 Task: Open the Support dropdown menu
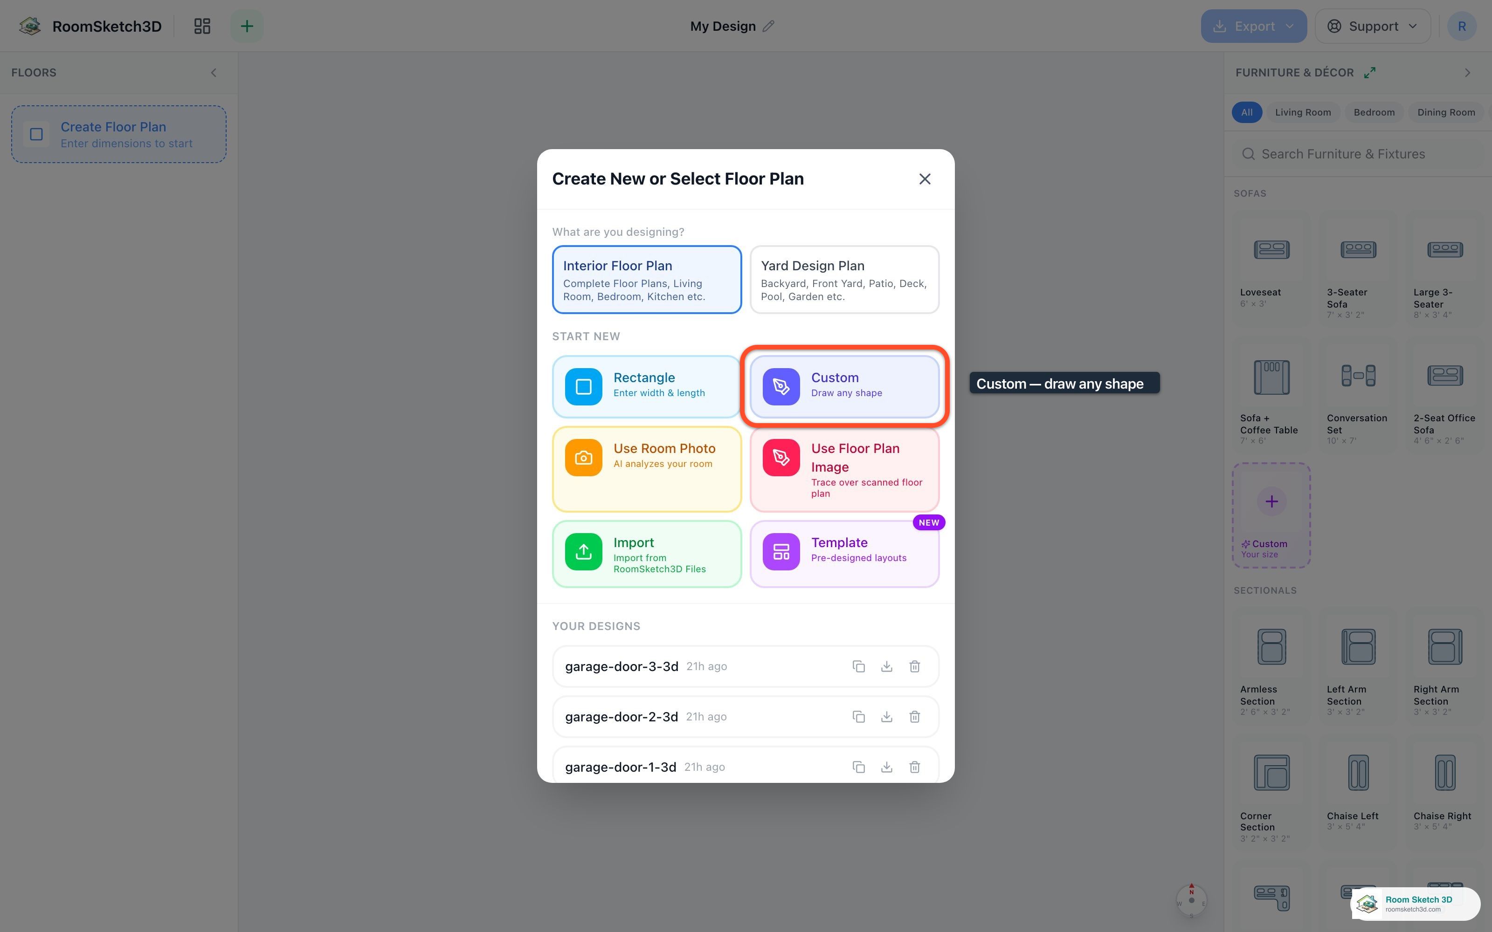pos(1372,26)
